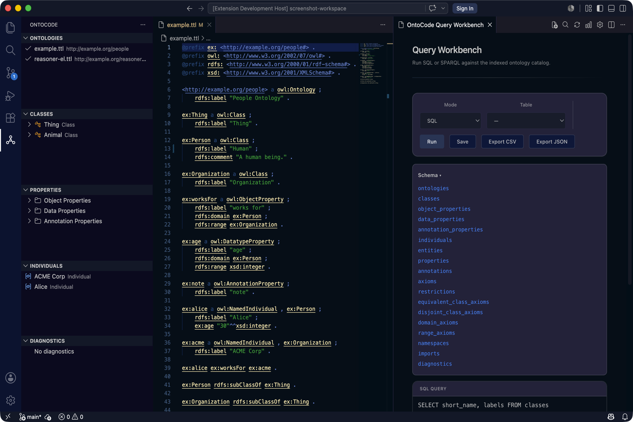Close the Query Workbench tab
The width and height of the screenshot is (633, 422).
490,25
